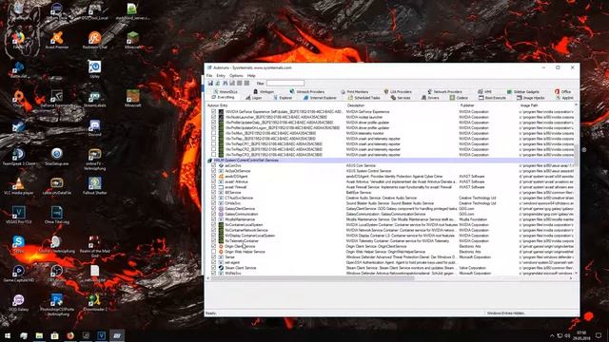Open the File menu
The width and height of the screenshot is (609, 342).
pos(209,76)
